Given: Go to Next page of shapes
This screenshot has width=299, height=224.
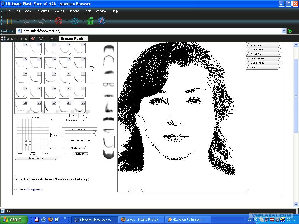Looking at the screenshot, I should (x=83, y=116).
